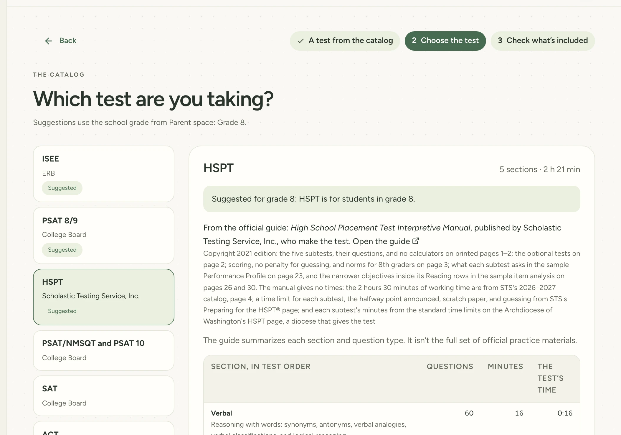Go to 'A test from the catalog' step
This screenshot has width=621, height=435.
click(x=345, y=41)
